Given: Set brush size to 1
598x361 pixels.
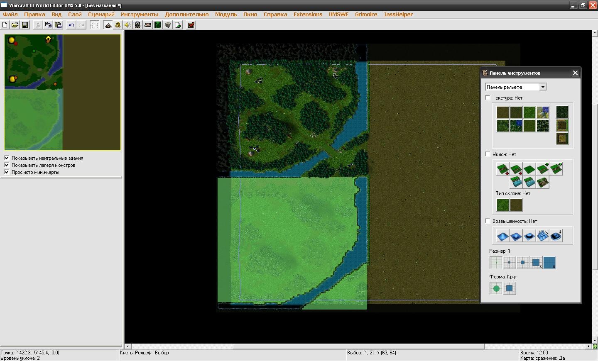Looking at the screenshot, I should point(496,262).
